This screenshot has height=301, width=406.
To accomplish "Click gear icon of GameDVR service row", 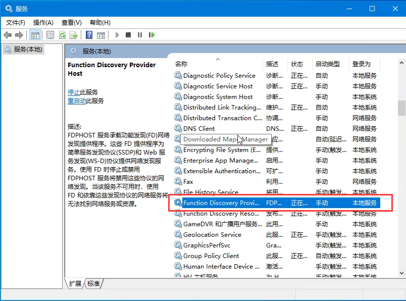I will [x=178, y=224].
